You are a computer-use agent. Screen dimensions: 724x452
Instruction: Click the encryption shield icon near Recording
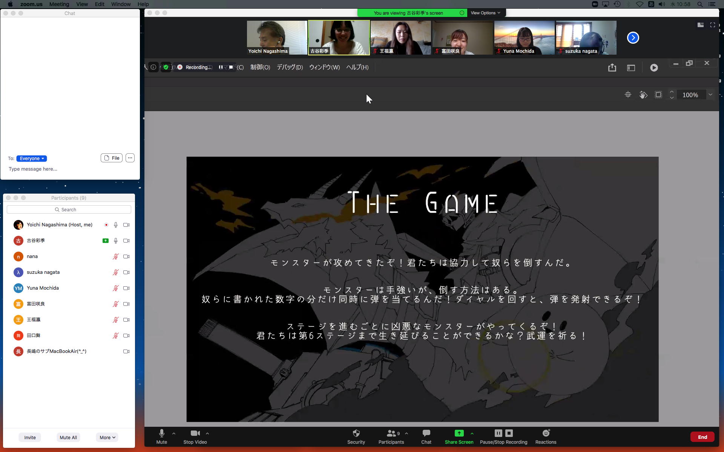166,67
